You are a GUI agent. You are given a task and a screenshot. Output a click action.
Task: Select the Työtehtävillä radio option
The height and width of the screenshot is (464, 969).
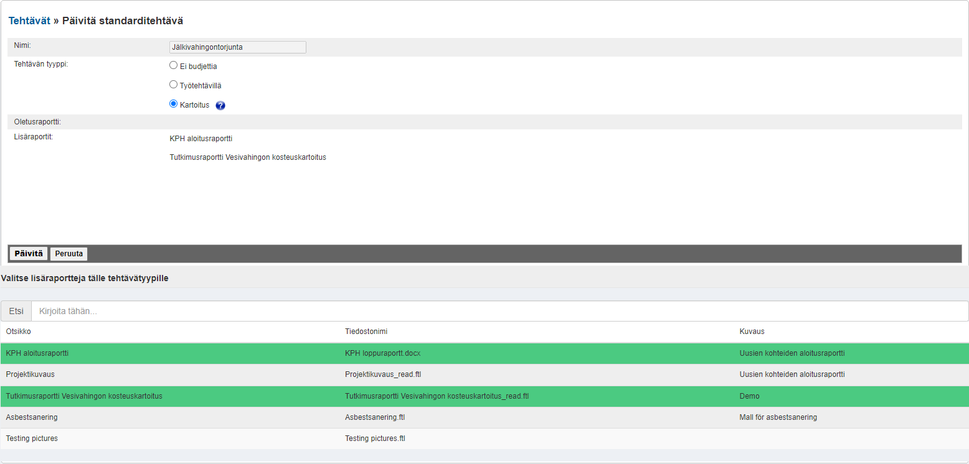174,85
